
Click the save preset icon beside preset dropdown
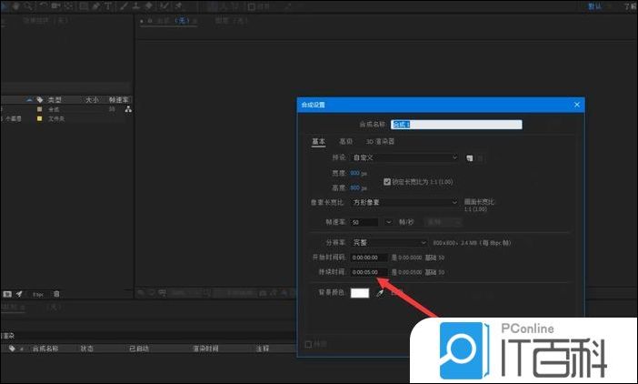[x=470, y=157]
